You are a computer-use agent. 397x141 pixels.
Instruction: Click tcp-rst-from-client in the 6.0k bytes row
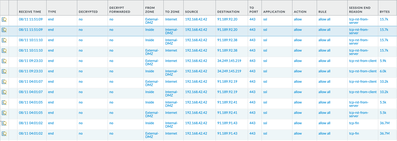pos(363,71)
